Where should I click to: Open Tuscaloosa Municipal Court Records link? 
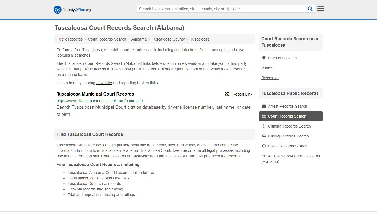(95, 94)
